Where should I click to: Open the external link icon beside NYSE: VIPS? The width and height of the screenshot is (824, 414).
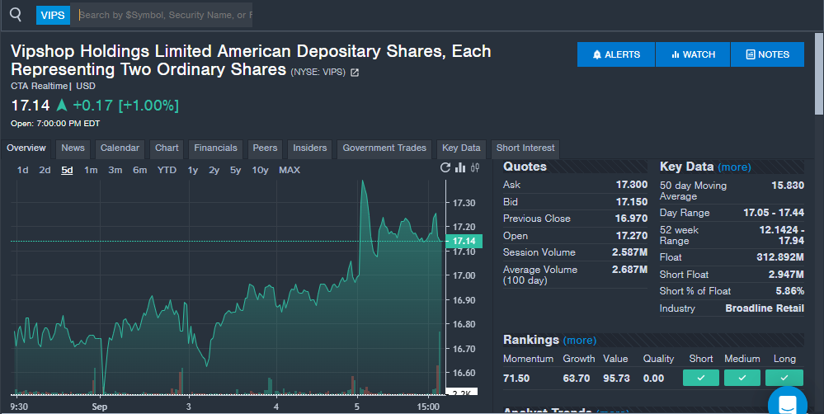click(355, 73)
